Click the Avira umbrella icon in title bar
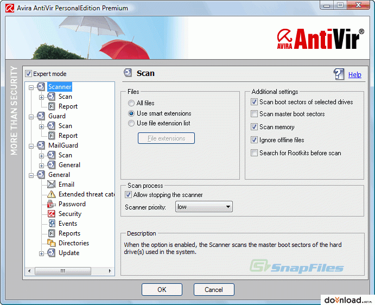 10,8
